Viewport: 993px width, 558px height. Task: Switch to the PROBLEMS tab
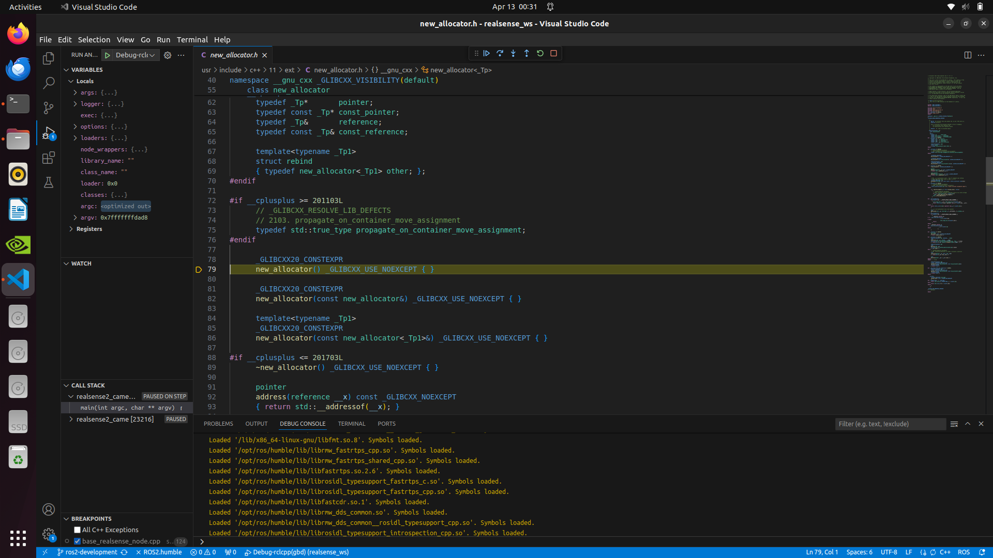(218, 424)
